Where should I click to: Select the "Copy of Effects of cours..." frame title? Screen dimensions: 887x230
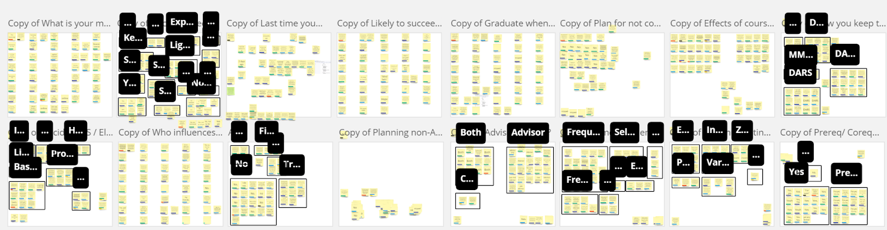coord(722,23)
